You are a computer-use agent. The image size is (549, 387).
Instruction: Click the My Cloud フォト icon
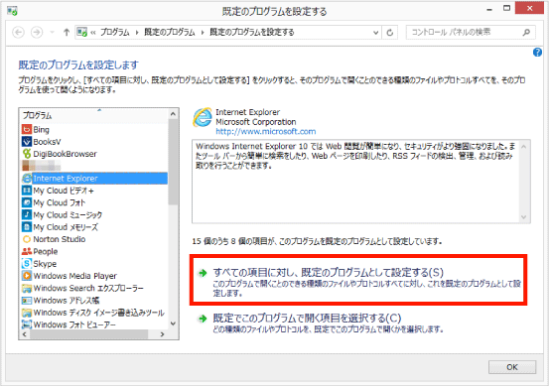click(x=27, y=202)
